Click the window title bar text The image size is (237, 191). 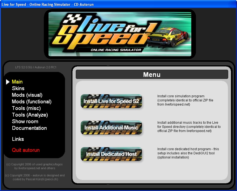tap(48, 4)
